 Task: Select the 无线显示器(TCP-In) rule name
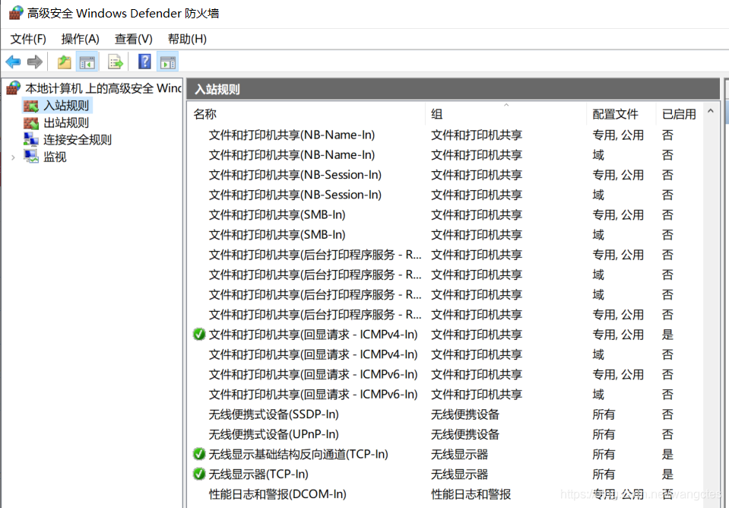(x=258, y=474)
